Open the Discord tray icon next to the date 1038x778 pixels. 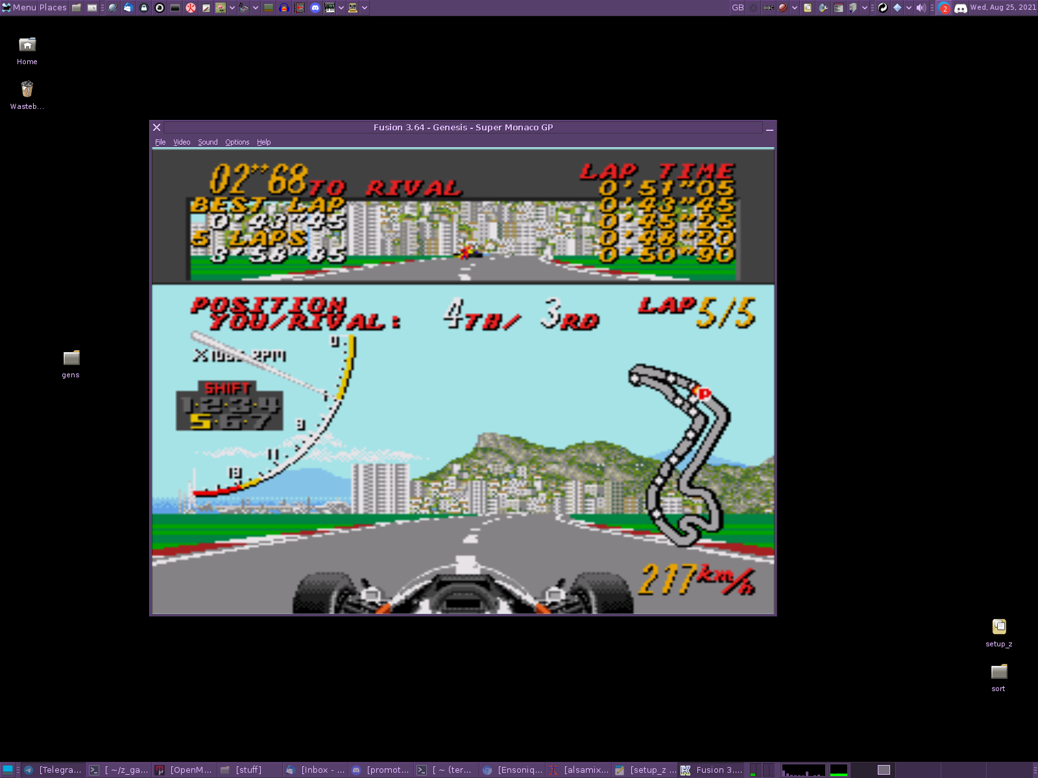pos(961,8)
